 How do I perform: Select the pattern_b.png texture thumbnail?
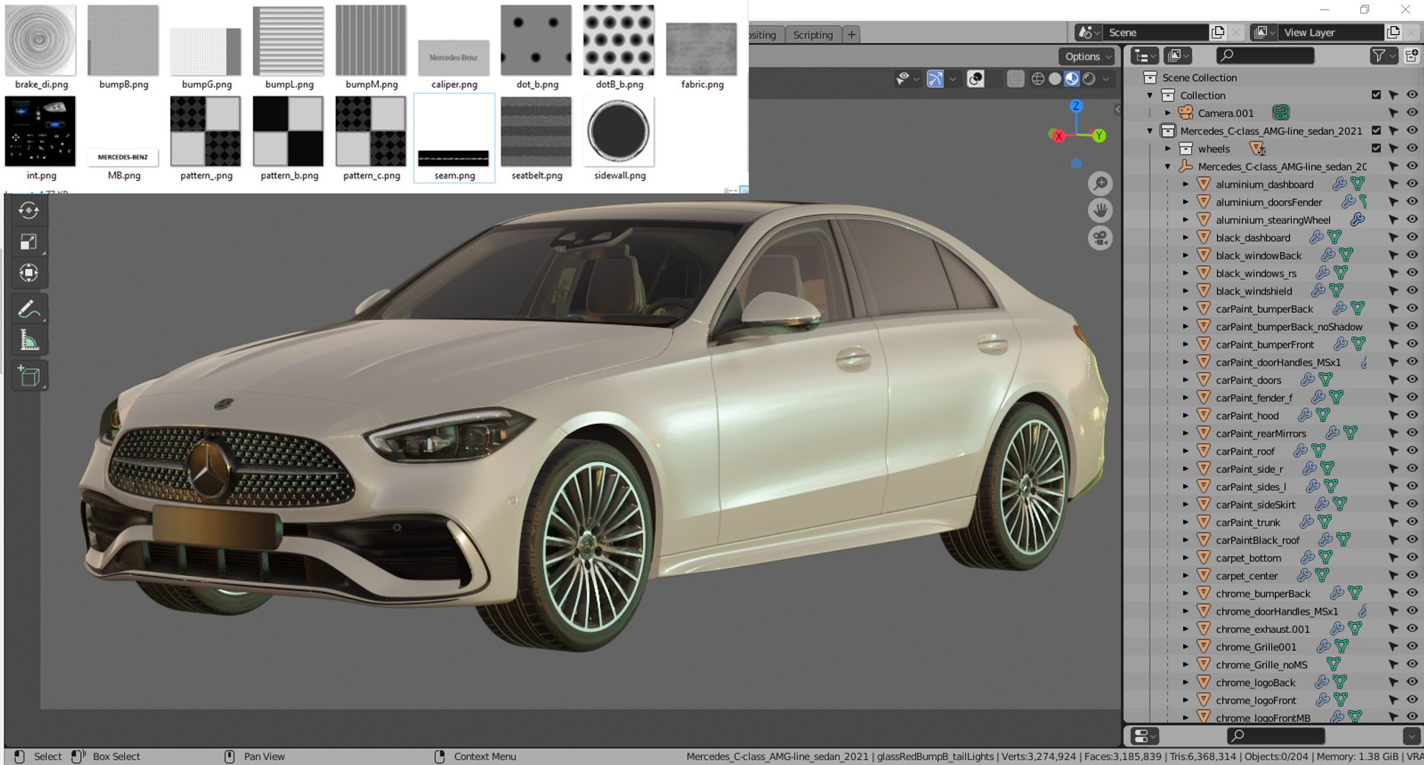pyautogui.click(x=289, y=132)
